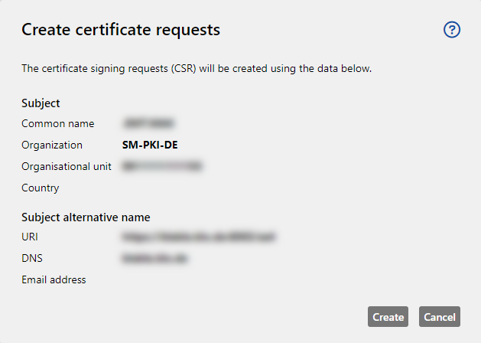Click the blurred Common name value
This screenshot has height=343, width=481.
pyautogui.click(x=148, y=123)
